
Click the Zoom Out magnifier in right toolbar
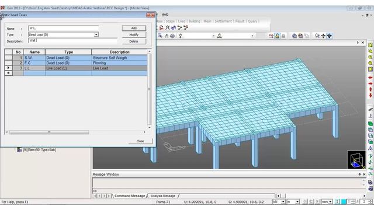pyautogui.click(x=370, y=64)
